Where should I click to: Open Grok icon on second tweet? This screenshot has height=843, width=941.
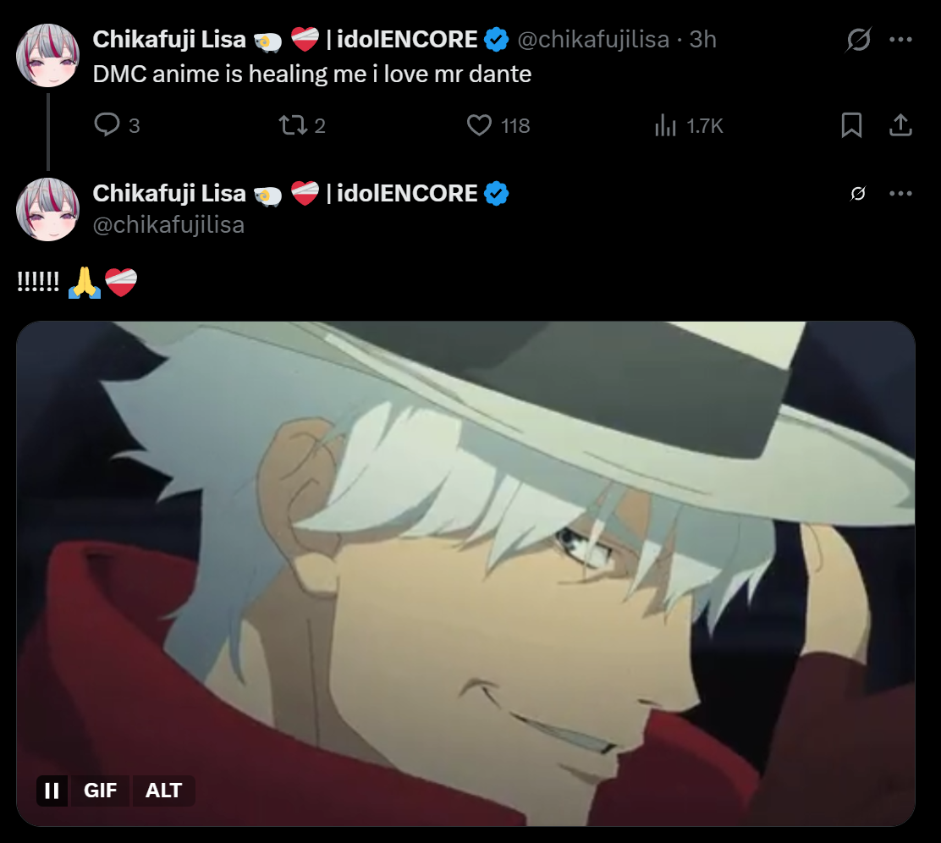(x=858, y=193)
